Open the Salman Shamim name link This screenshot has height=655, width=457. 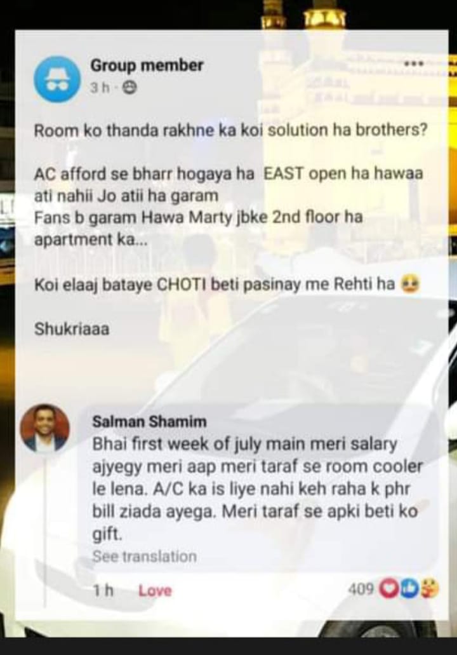tap(149, 421)
